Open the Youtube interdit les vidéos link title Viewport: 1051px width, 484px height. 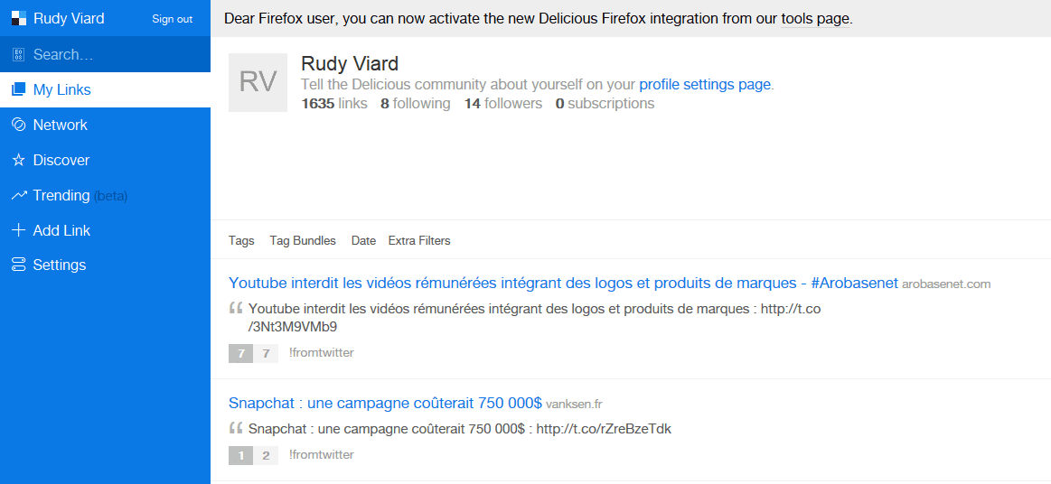point(563,284)
